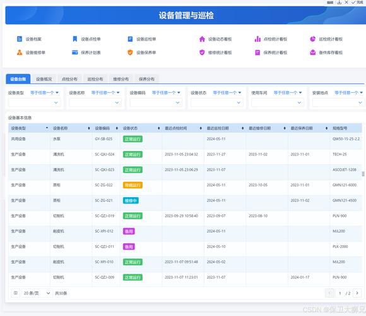Viewport: 366px width, 316px height.
Task: Sort by 最近保养日期 column arrows
Action: (x=326, y=128)
